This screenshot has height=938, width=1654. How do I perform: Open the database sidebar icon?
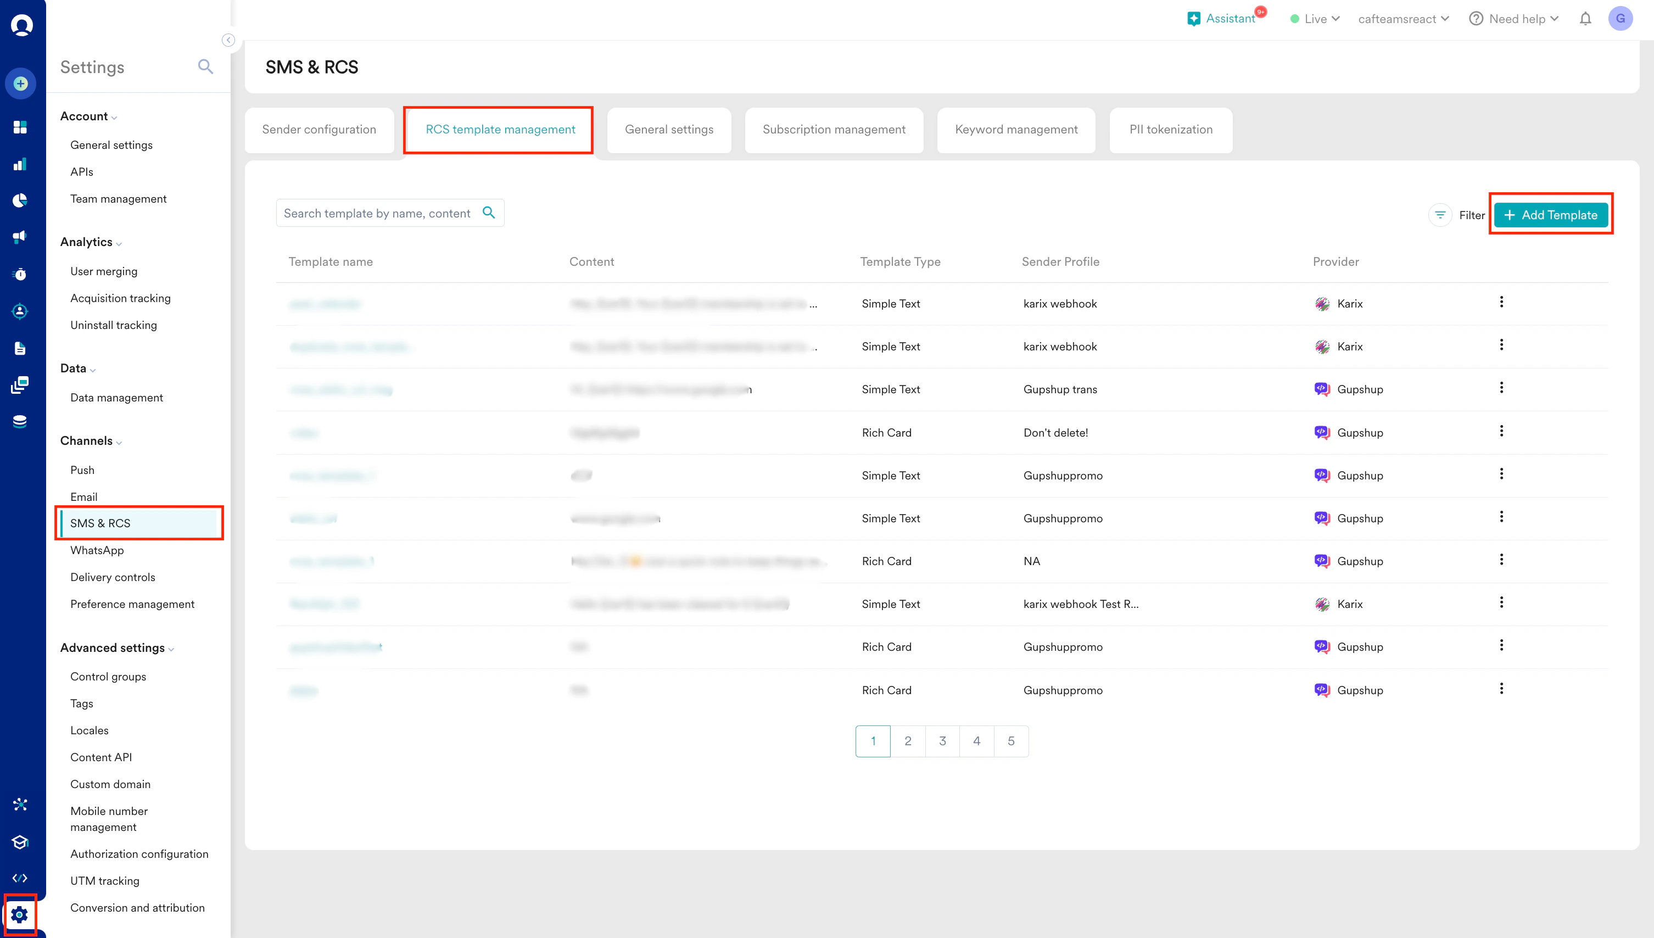(x=20, y=421)
